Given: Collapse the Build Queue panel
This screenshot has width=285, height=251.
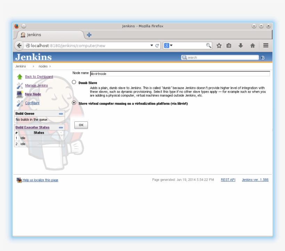Looking at the screenshot, I should coord(61,114).
